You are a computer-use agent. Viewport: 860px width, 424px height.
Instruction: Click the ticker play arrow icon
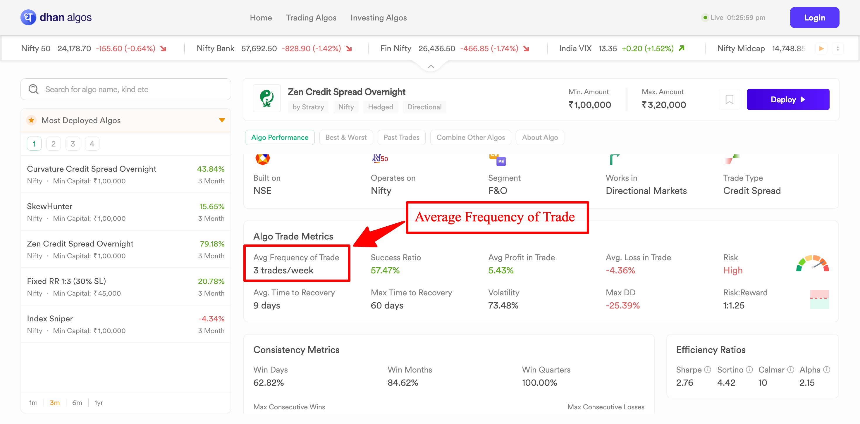coord(821,49)
